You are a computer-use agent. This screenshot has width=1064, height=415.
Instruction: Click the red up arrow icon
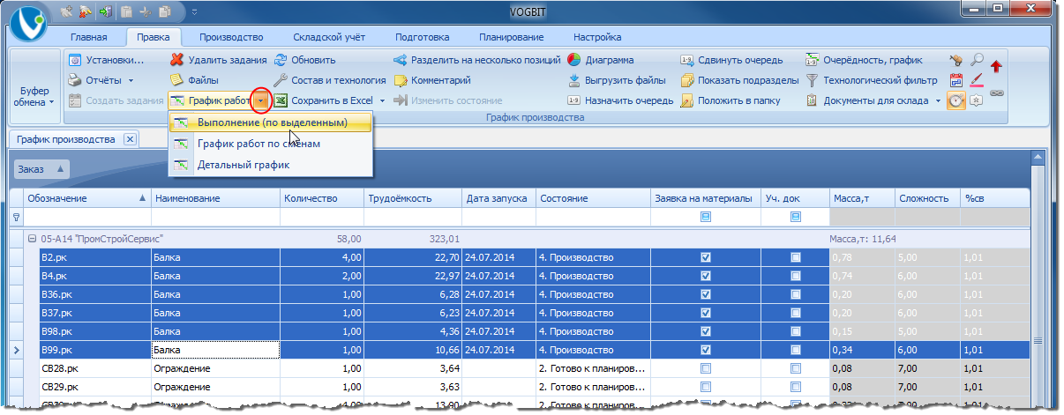click(x=996, y=66)
